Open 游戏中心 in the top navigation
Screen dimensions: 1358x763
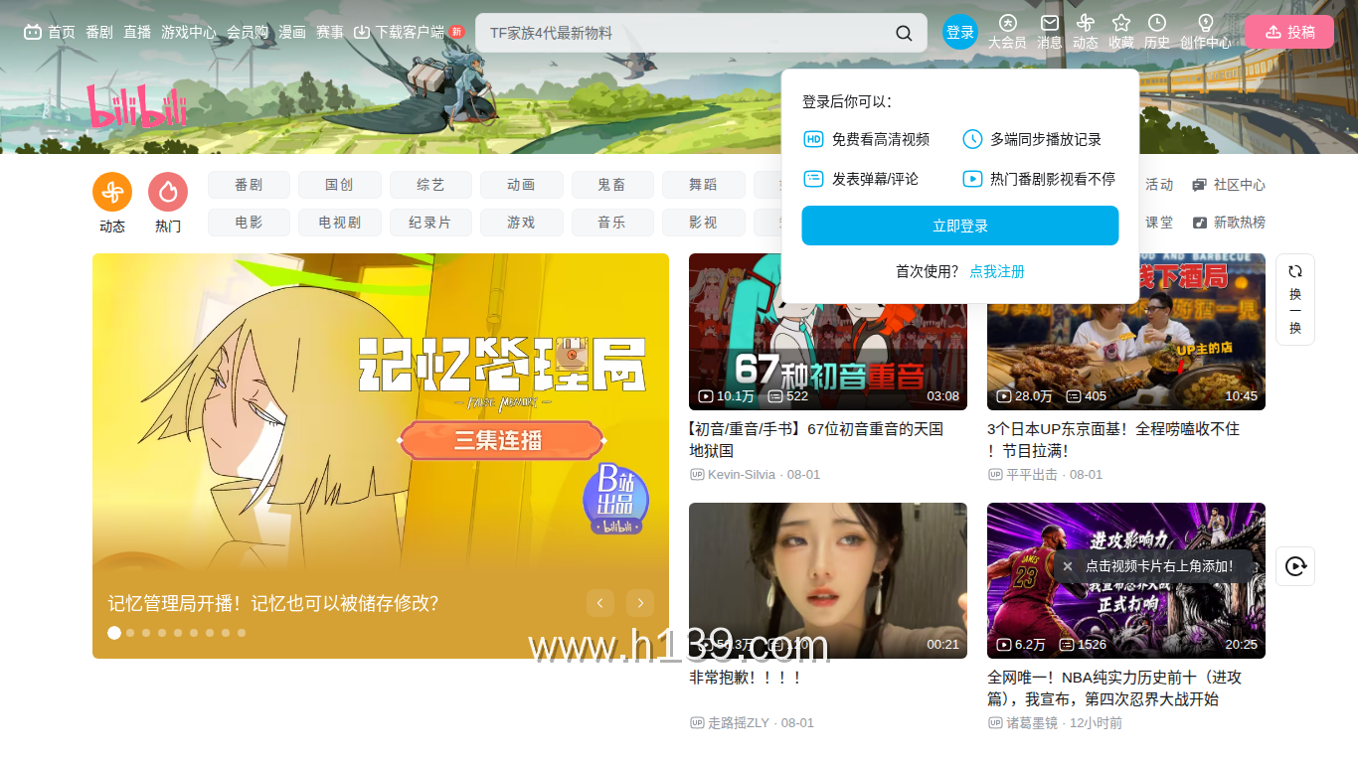189,32
